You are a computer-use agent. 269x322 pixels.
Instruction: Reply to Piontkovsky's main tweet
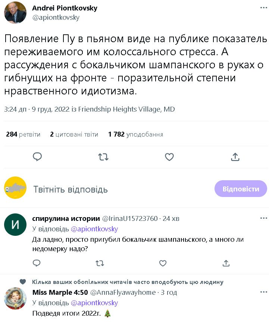tap(37, 157)
